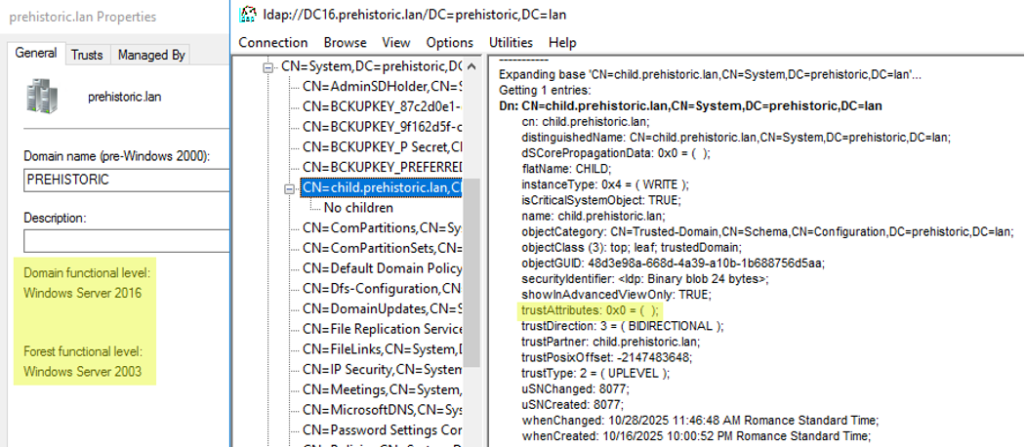Select CN=File Replication Service tree entry
Screen dimensions: 1025x447
click(383, 329)
